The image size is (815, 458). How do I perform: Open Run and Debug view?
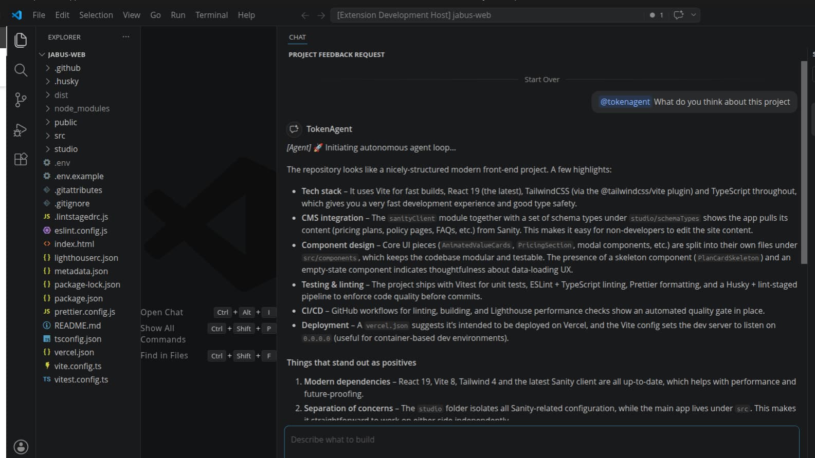(21, 130)
